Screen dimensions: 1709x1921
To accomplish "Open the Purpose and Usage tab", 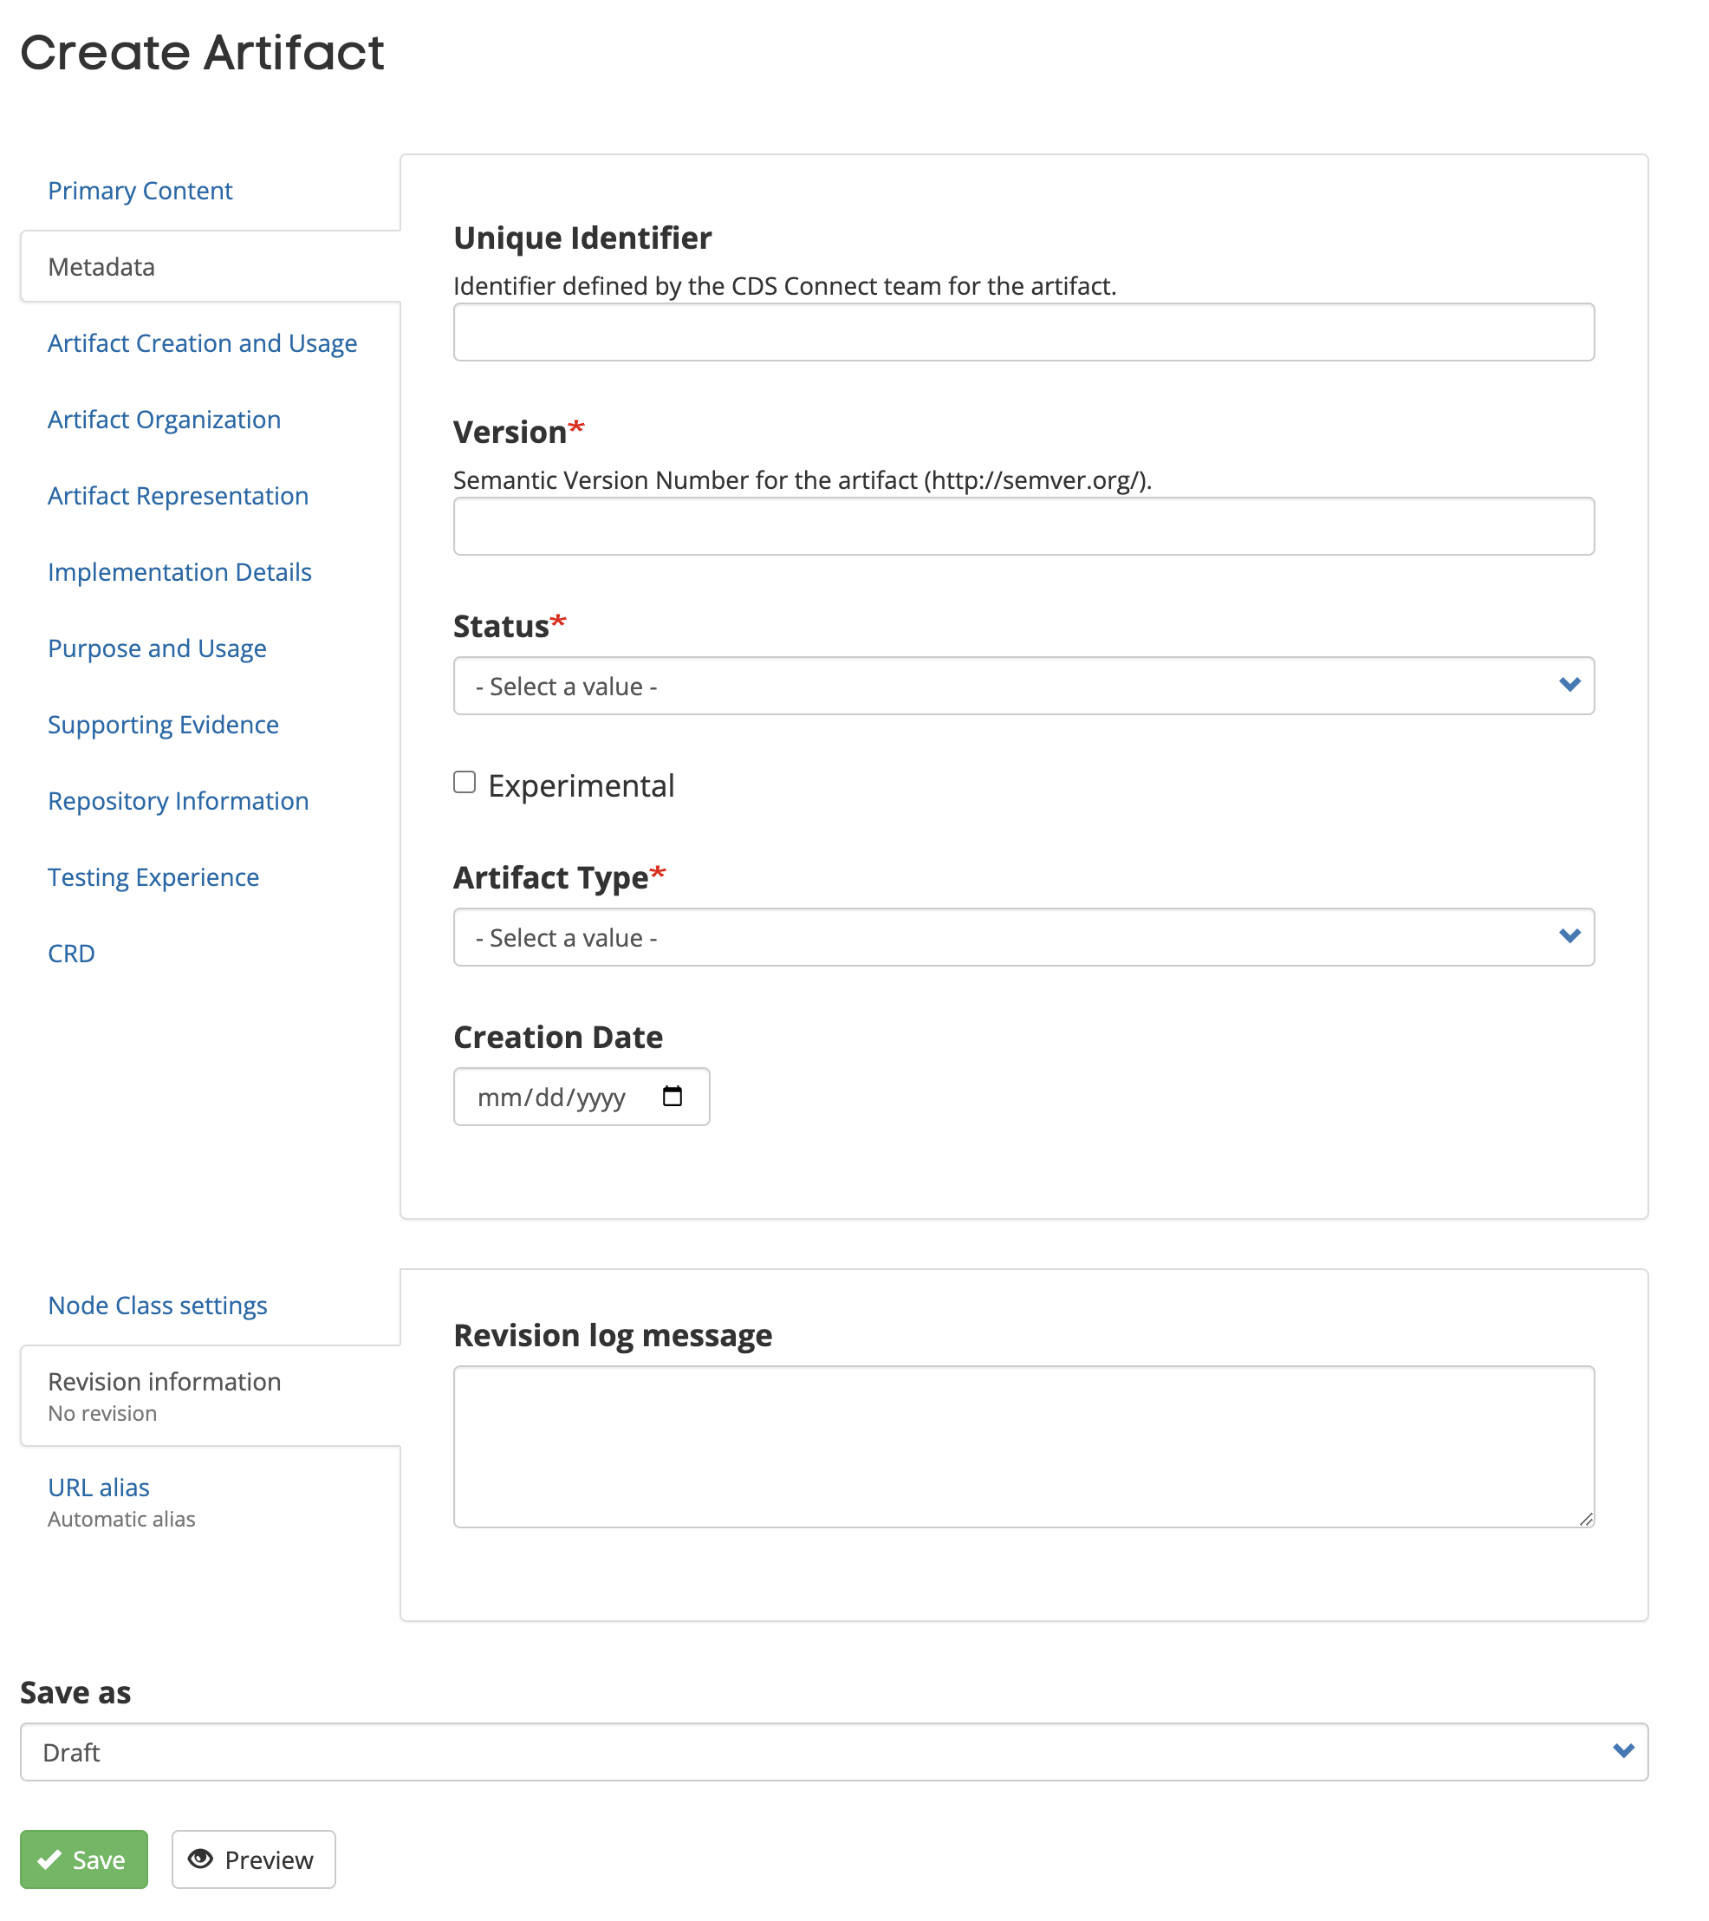I will pos(157,648).
